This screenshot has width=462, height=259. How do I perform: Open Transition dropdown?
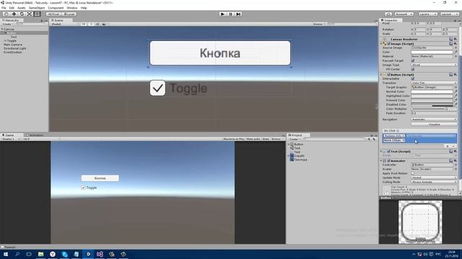pyautogui.click(x=434, y=83)
